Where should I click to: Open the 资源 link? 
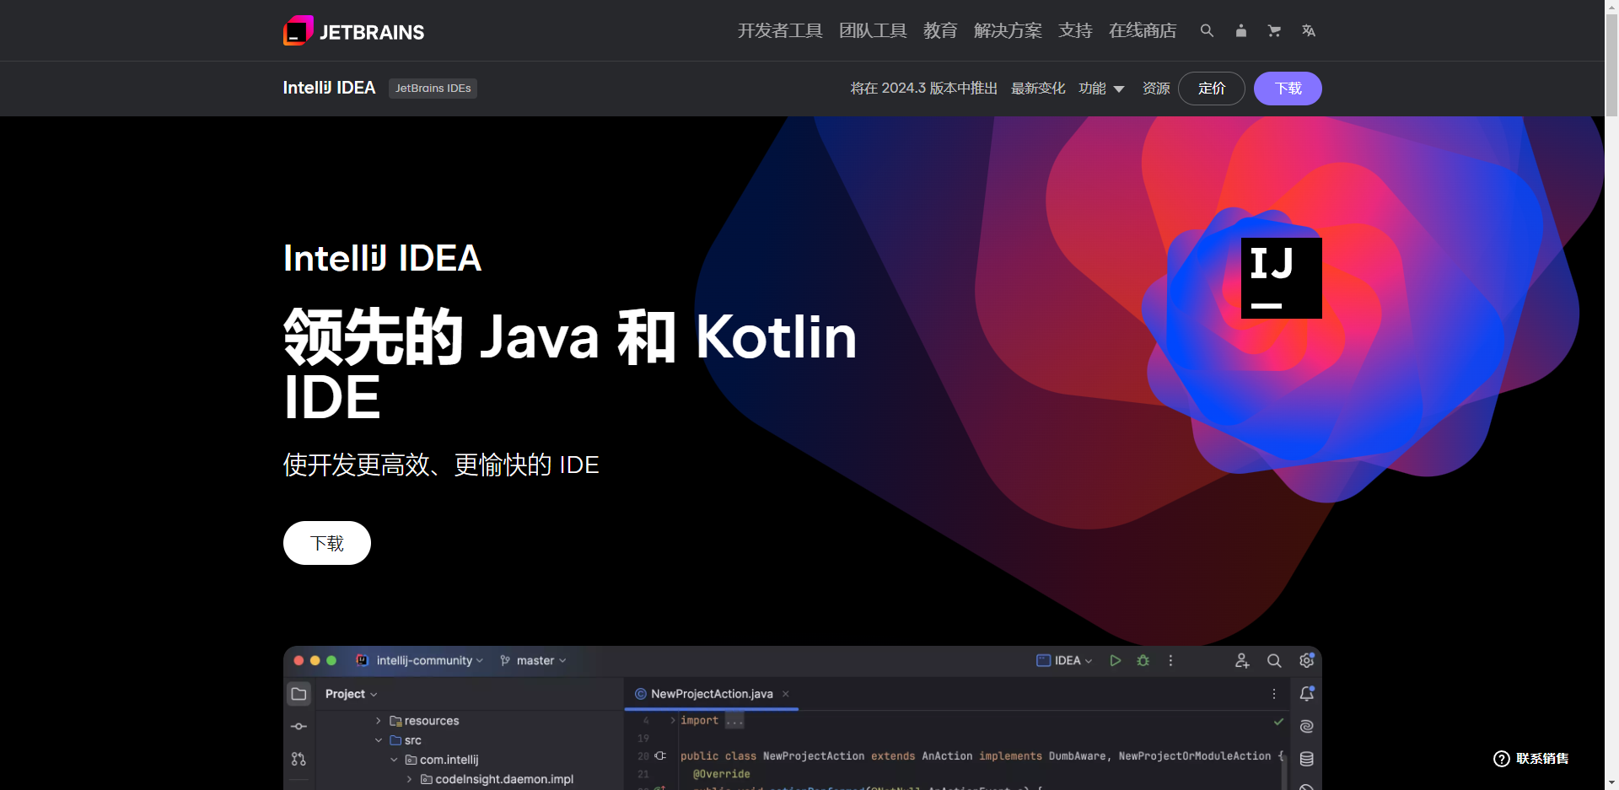coord(1156,88)
